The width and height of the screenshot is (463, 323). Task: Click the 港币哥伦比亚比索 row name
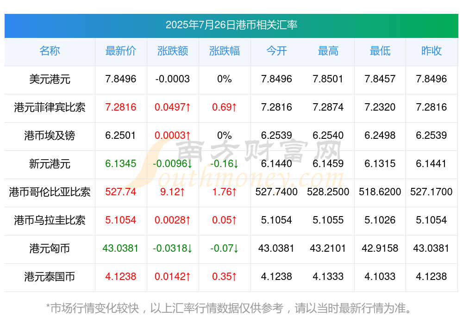pos(50,192)
